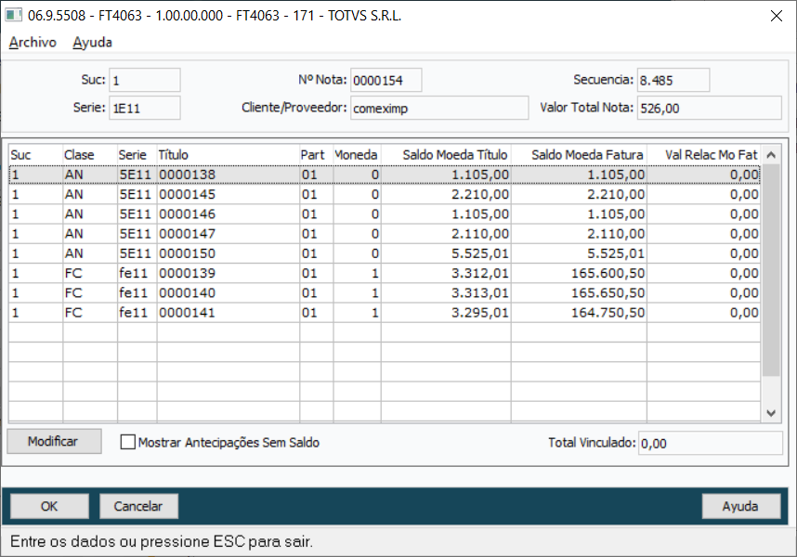This screenshot has width=797, height=557.
Task: Click the table scroll up arrow
Action: pyautogui.click(x=771, y=155)
